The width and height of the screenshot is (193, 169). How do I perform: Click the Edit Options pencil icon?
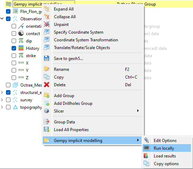tap(146, 140)
